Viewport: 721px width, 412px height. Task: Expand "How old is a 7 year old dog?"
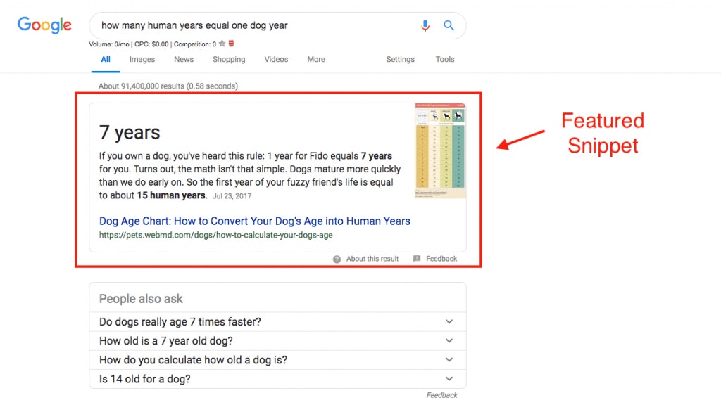click(449, 341)
